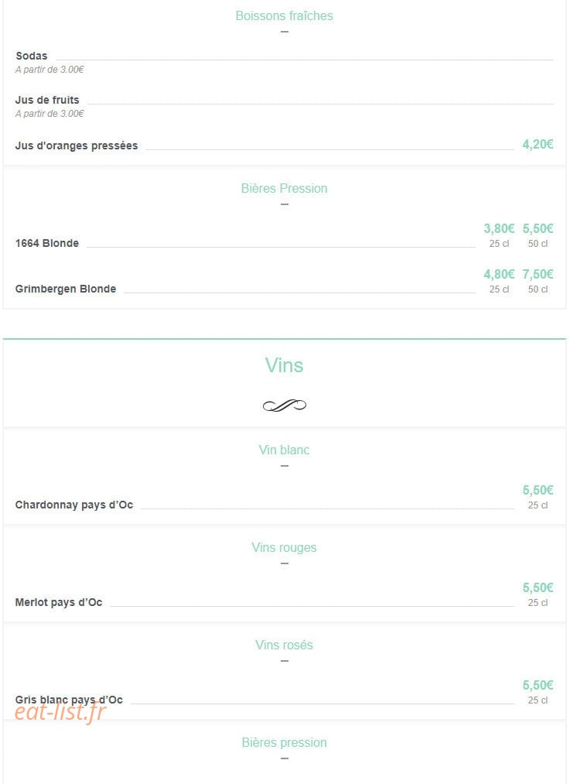Image resolution: width=570 pixels, height=784 pixels.
Task: Click 3,80€ price for 1664 Blonde 25 cl
Action: 499,229
